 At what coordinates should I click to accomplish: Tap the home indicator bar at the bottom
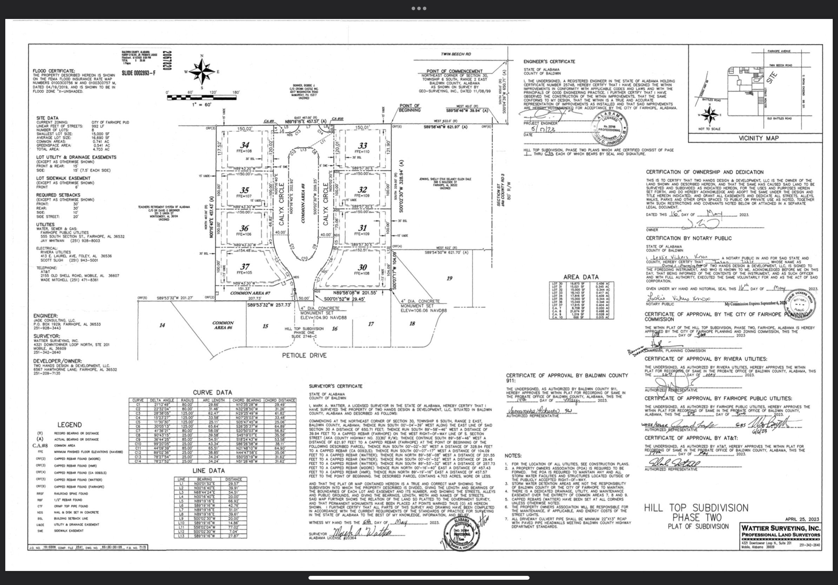[419, 577]
